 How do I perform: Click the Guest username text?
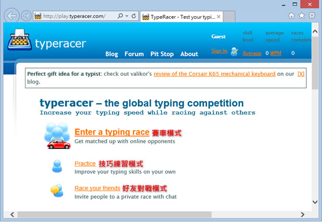219,36
